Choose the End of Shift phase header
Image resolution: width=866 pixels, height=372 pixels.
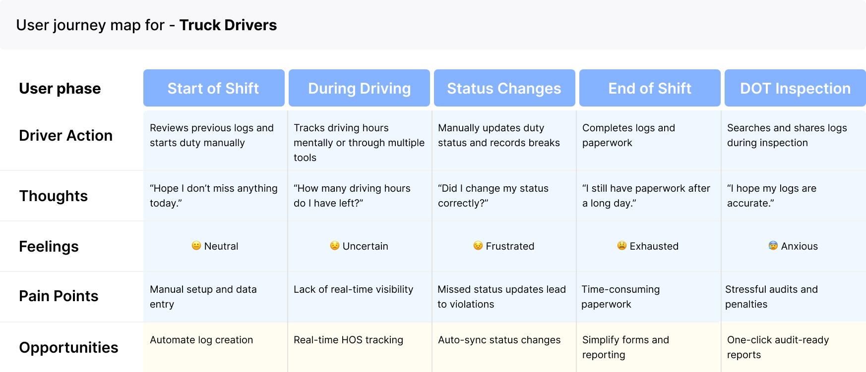point(650,88)
